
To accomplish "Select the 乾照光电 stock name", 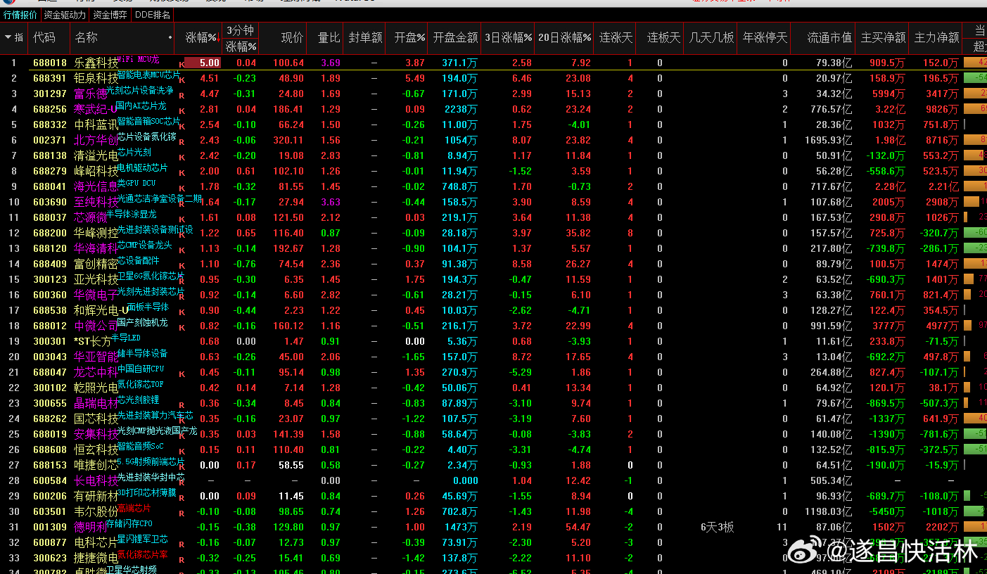I will tap(96, 388).
